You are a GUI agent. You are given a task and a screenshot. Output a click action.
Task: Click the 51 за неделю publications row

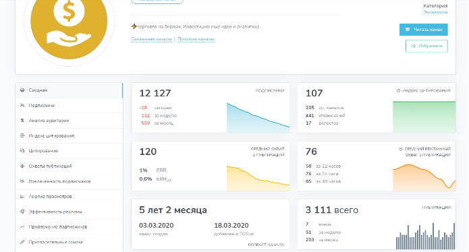tap(323, 232)
